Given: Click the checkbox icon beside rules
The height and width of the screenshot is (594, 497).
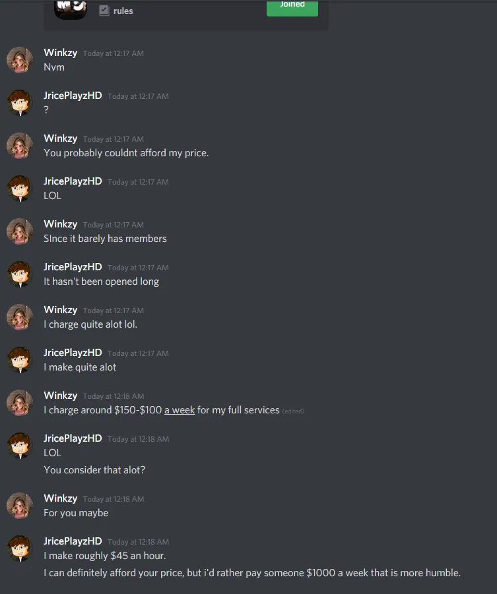Looking at the screenshot, I should pos(104,11).
